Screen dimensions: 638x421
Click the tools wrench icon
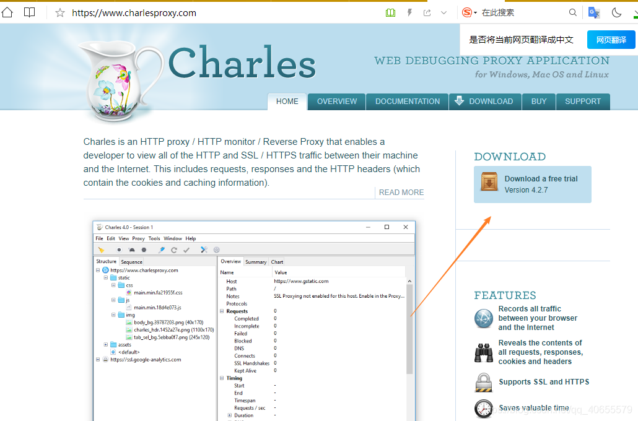[x=204, y=250]
